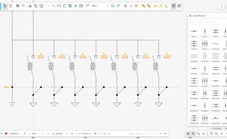This screenshot has width=227, height=139.
Task: Click the red X delete icon
Action: 136,6
